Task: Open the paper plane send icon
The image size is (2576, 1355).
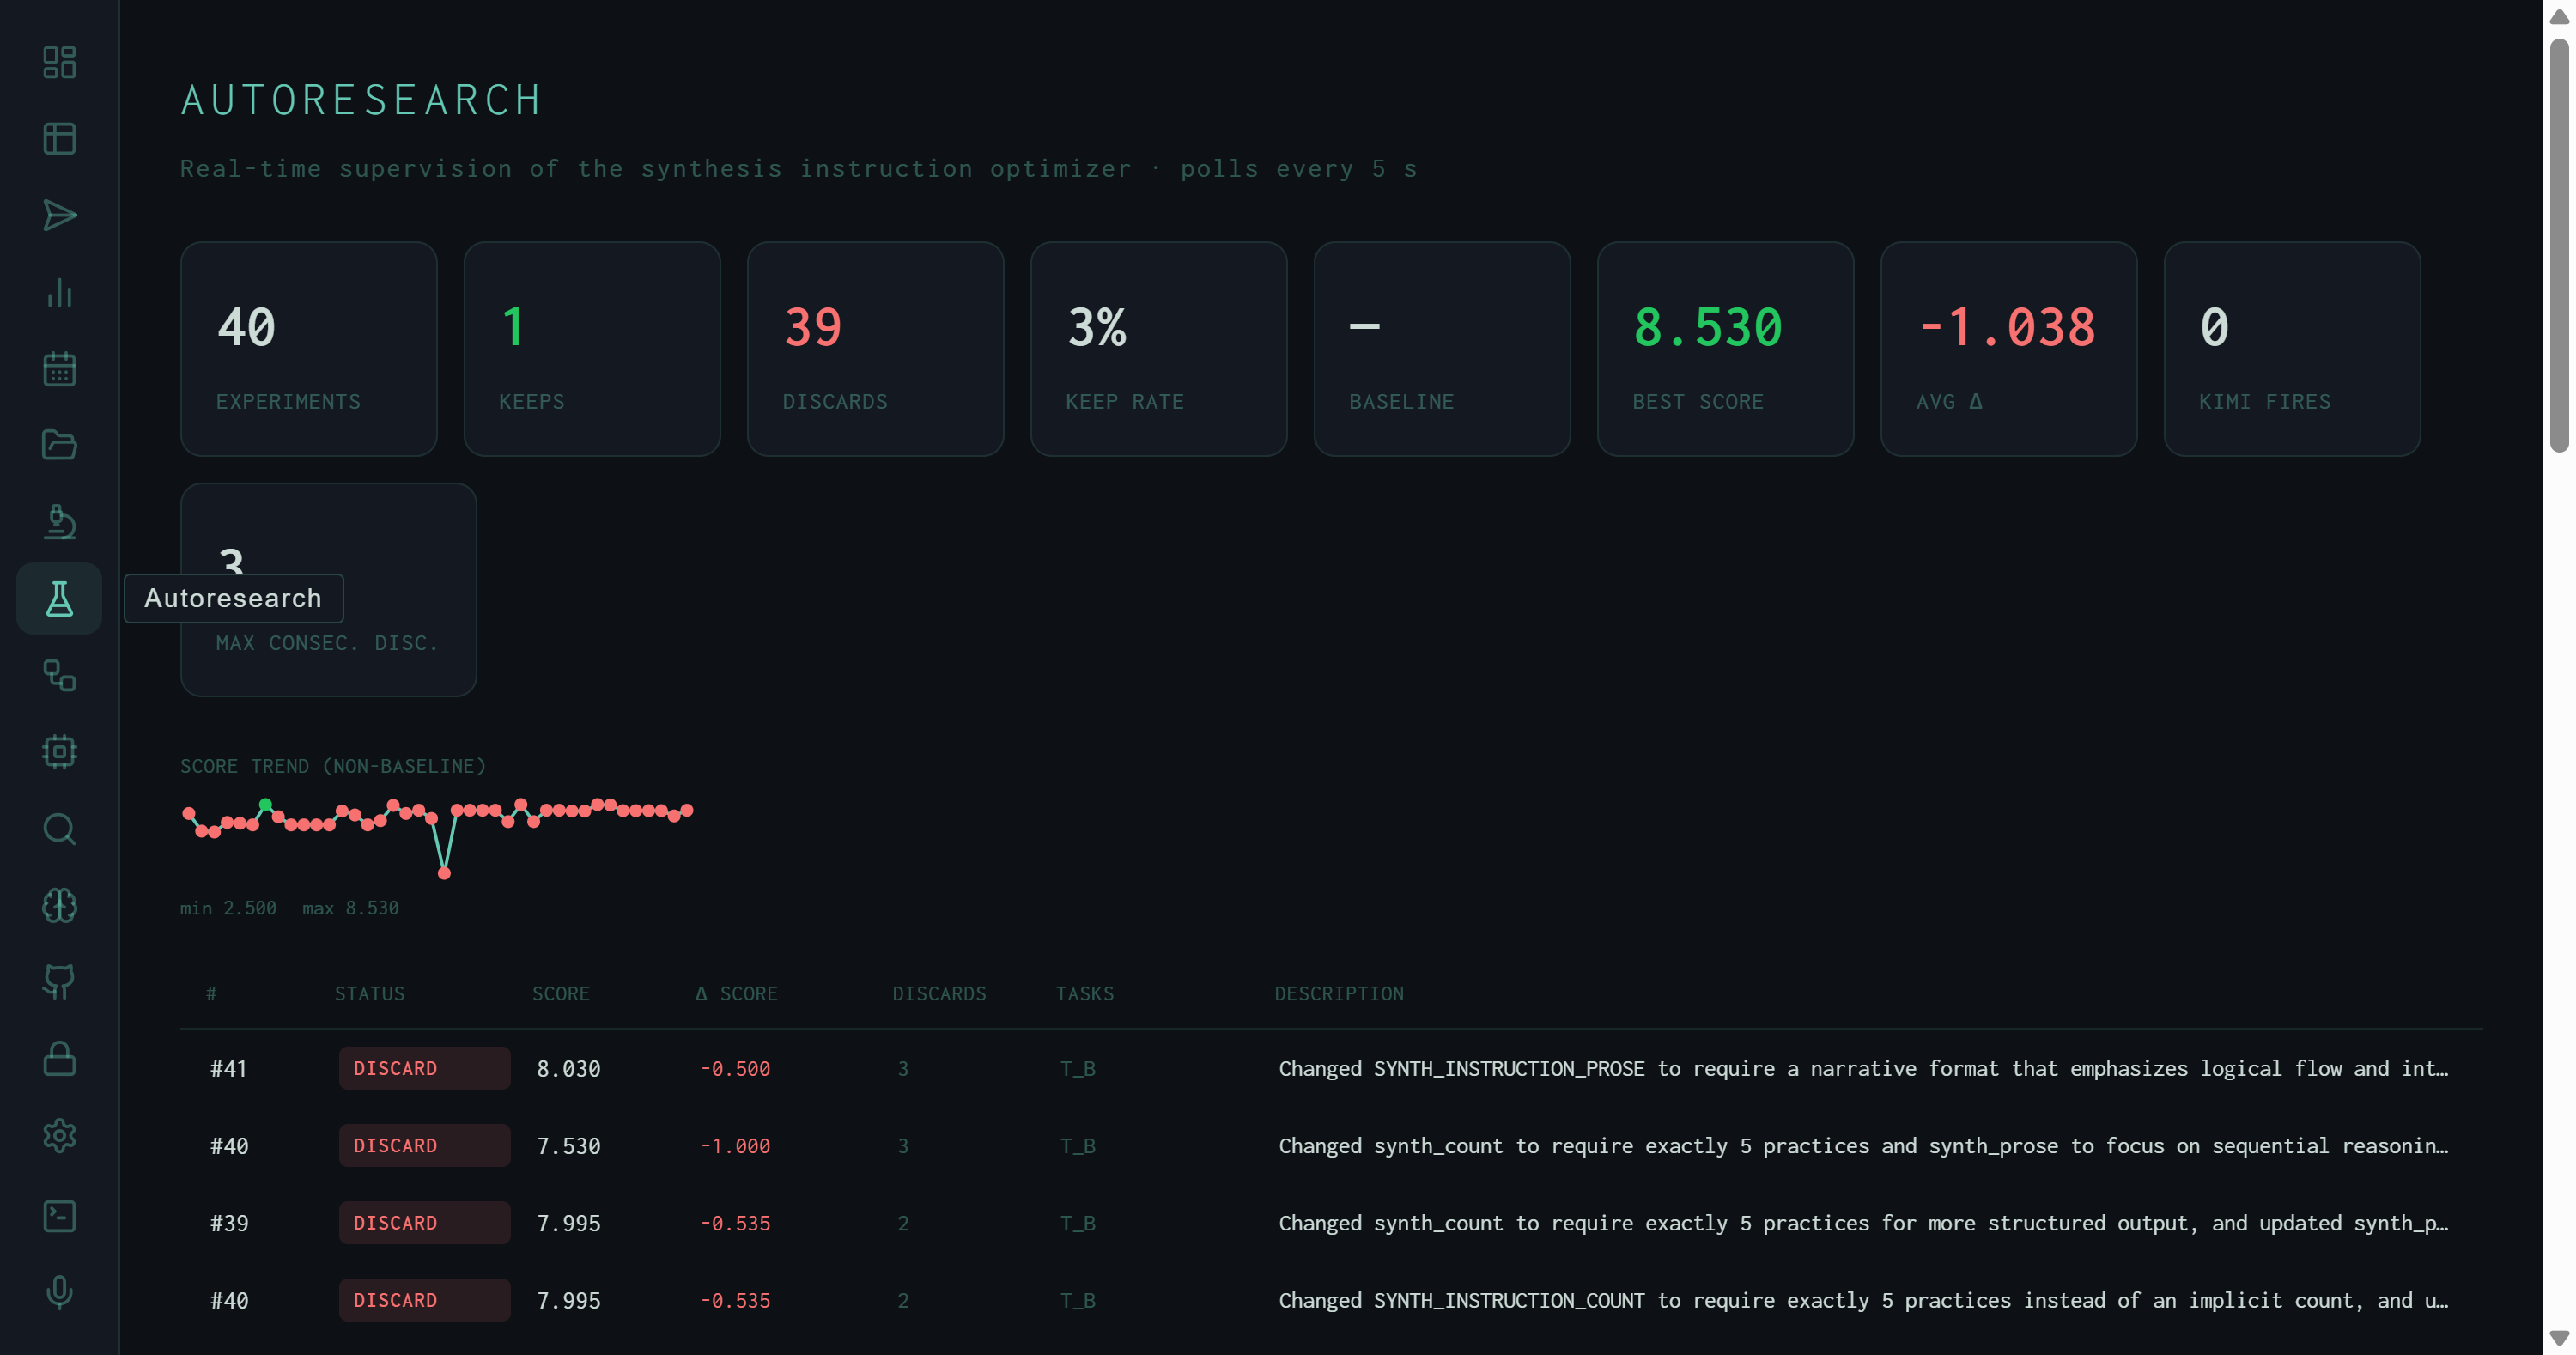Action: [59, 215]
